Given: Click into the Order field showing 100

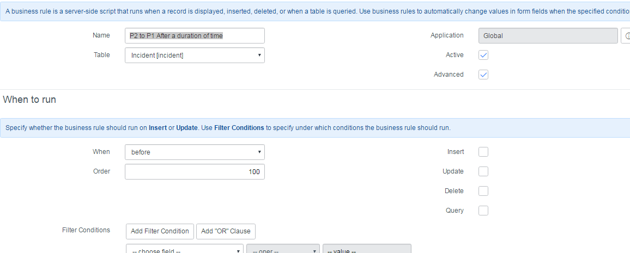Looking at the screenshot, I should coord(195,171).
